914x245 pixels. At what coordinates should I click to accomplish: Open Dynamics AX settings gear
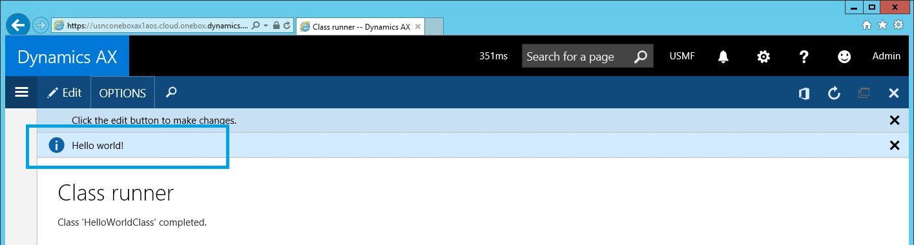point(763,57)
